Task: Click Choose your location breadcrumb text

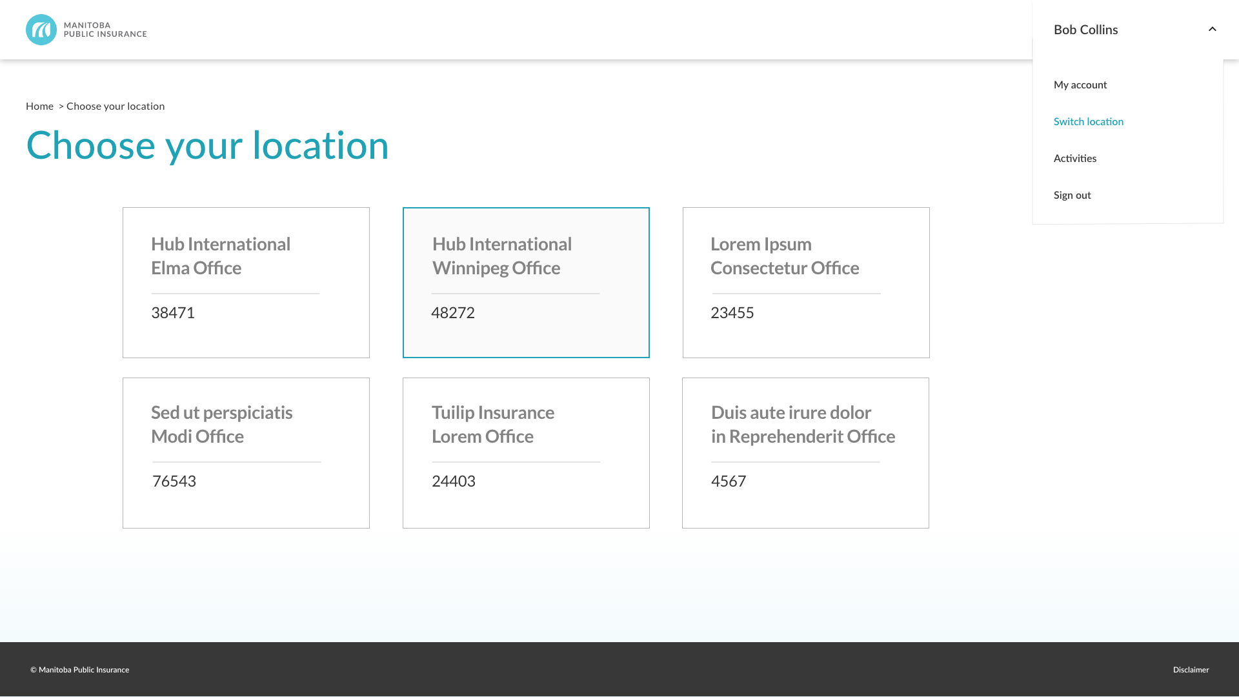Action: click(116, 106)
